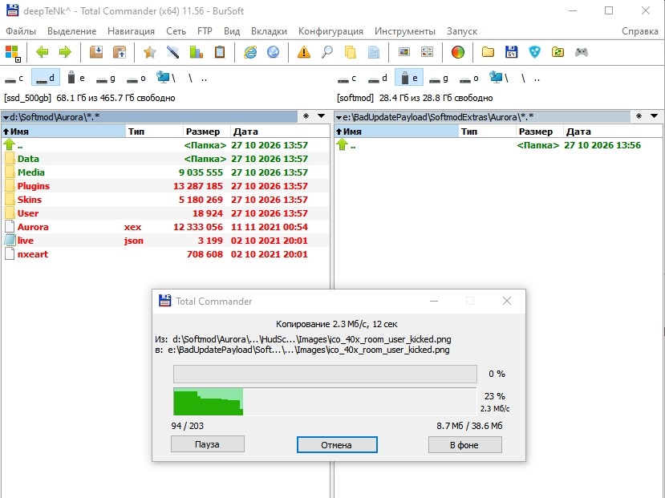The image size is (665, 498).
Task: Select the live json file row
Action: (165, 241)
